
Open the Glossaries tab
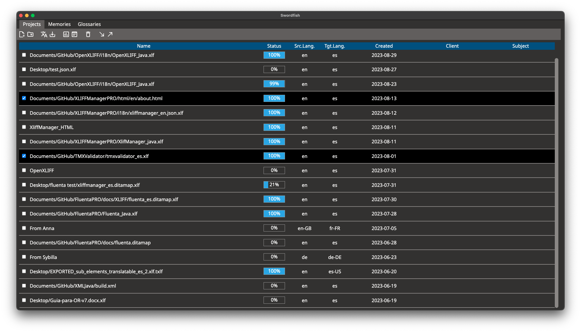89,24
